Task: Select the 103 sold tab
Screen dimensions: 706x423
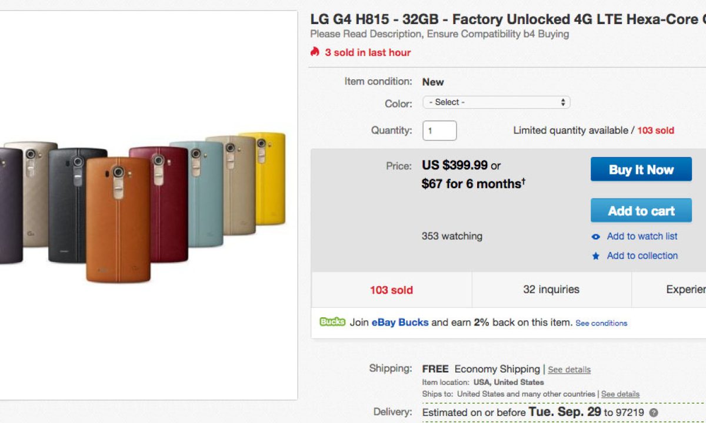Action: (x=391, y=290)
